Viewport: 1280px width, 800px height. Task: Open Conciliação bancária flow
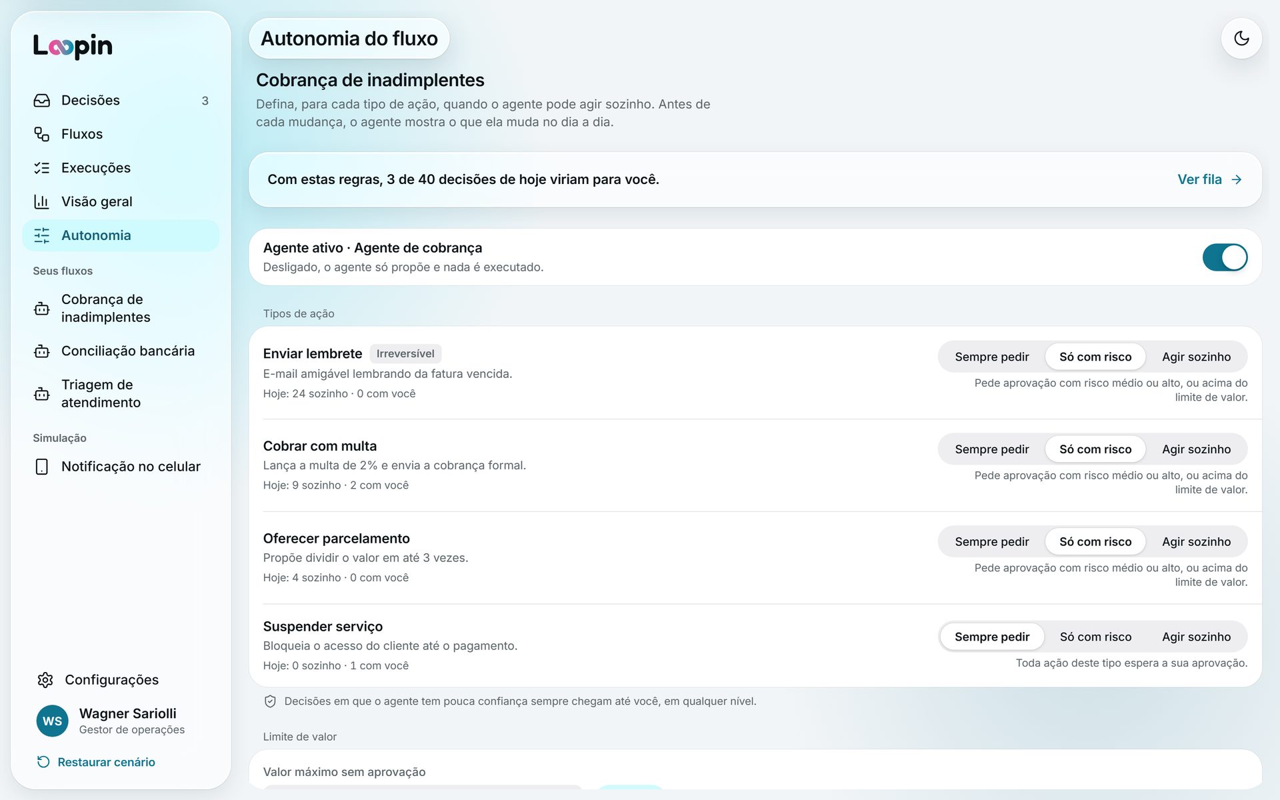(x=121, y=351)
